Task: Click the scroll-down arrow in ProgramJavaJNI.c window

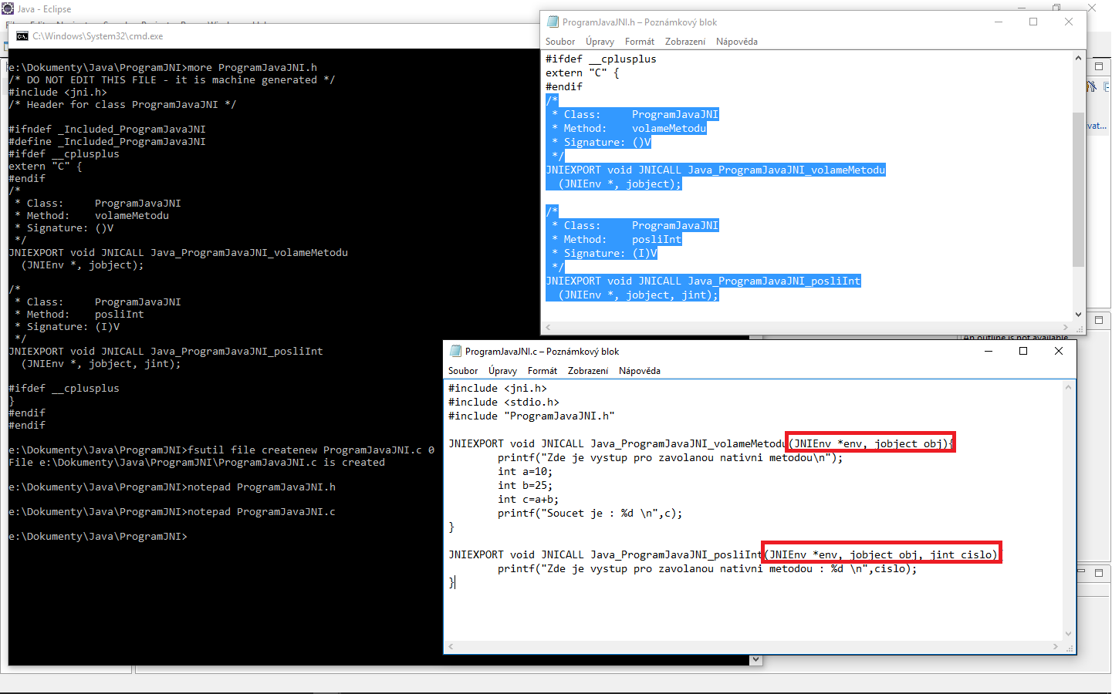Action: coord(1069,635)
